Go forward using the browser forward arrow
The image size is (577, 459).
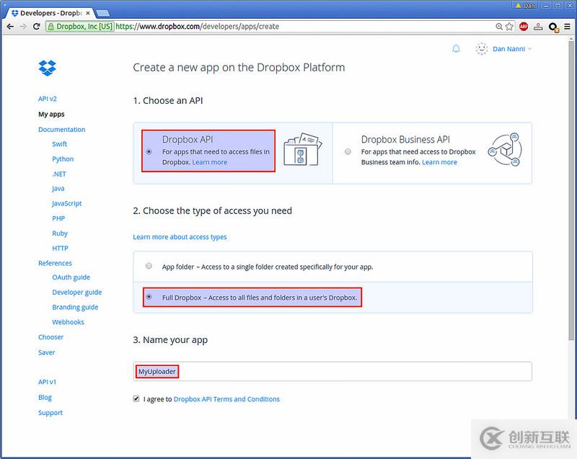(23, 27)
